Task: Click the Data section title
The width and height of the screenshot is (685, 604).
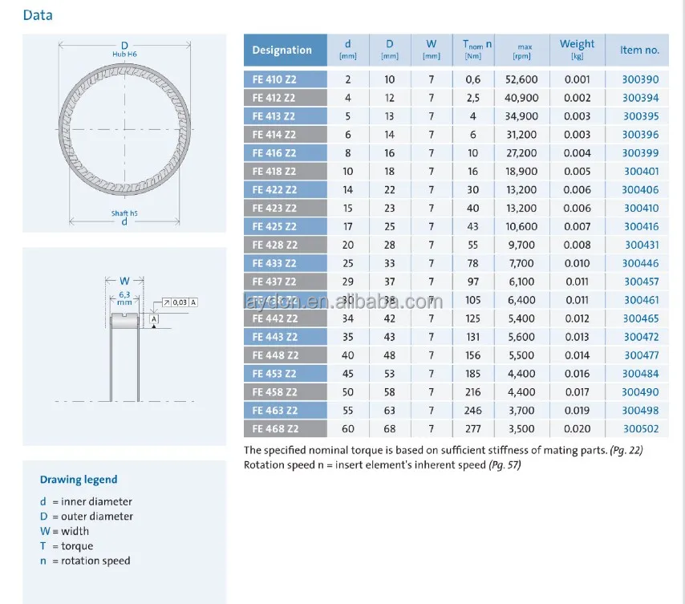Action: (38, 14)
